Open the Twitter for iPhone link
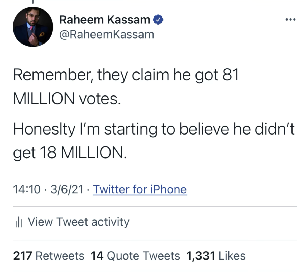The height and width of the screenshot is (273, 306). point(140,189)
